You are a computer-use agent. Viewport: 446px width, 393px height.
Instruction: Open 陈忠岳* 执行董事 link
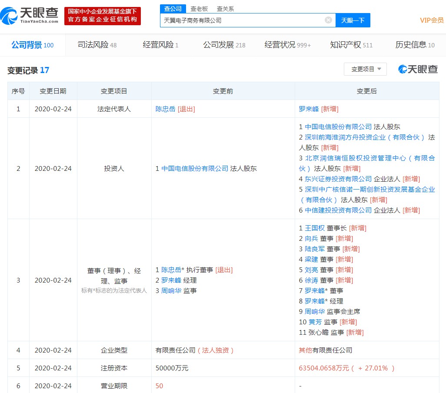(x=171, y=270)
